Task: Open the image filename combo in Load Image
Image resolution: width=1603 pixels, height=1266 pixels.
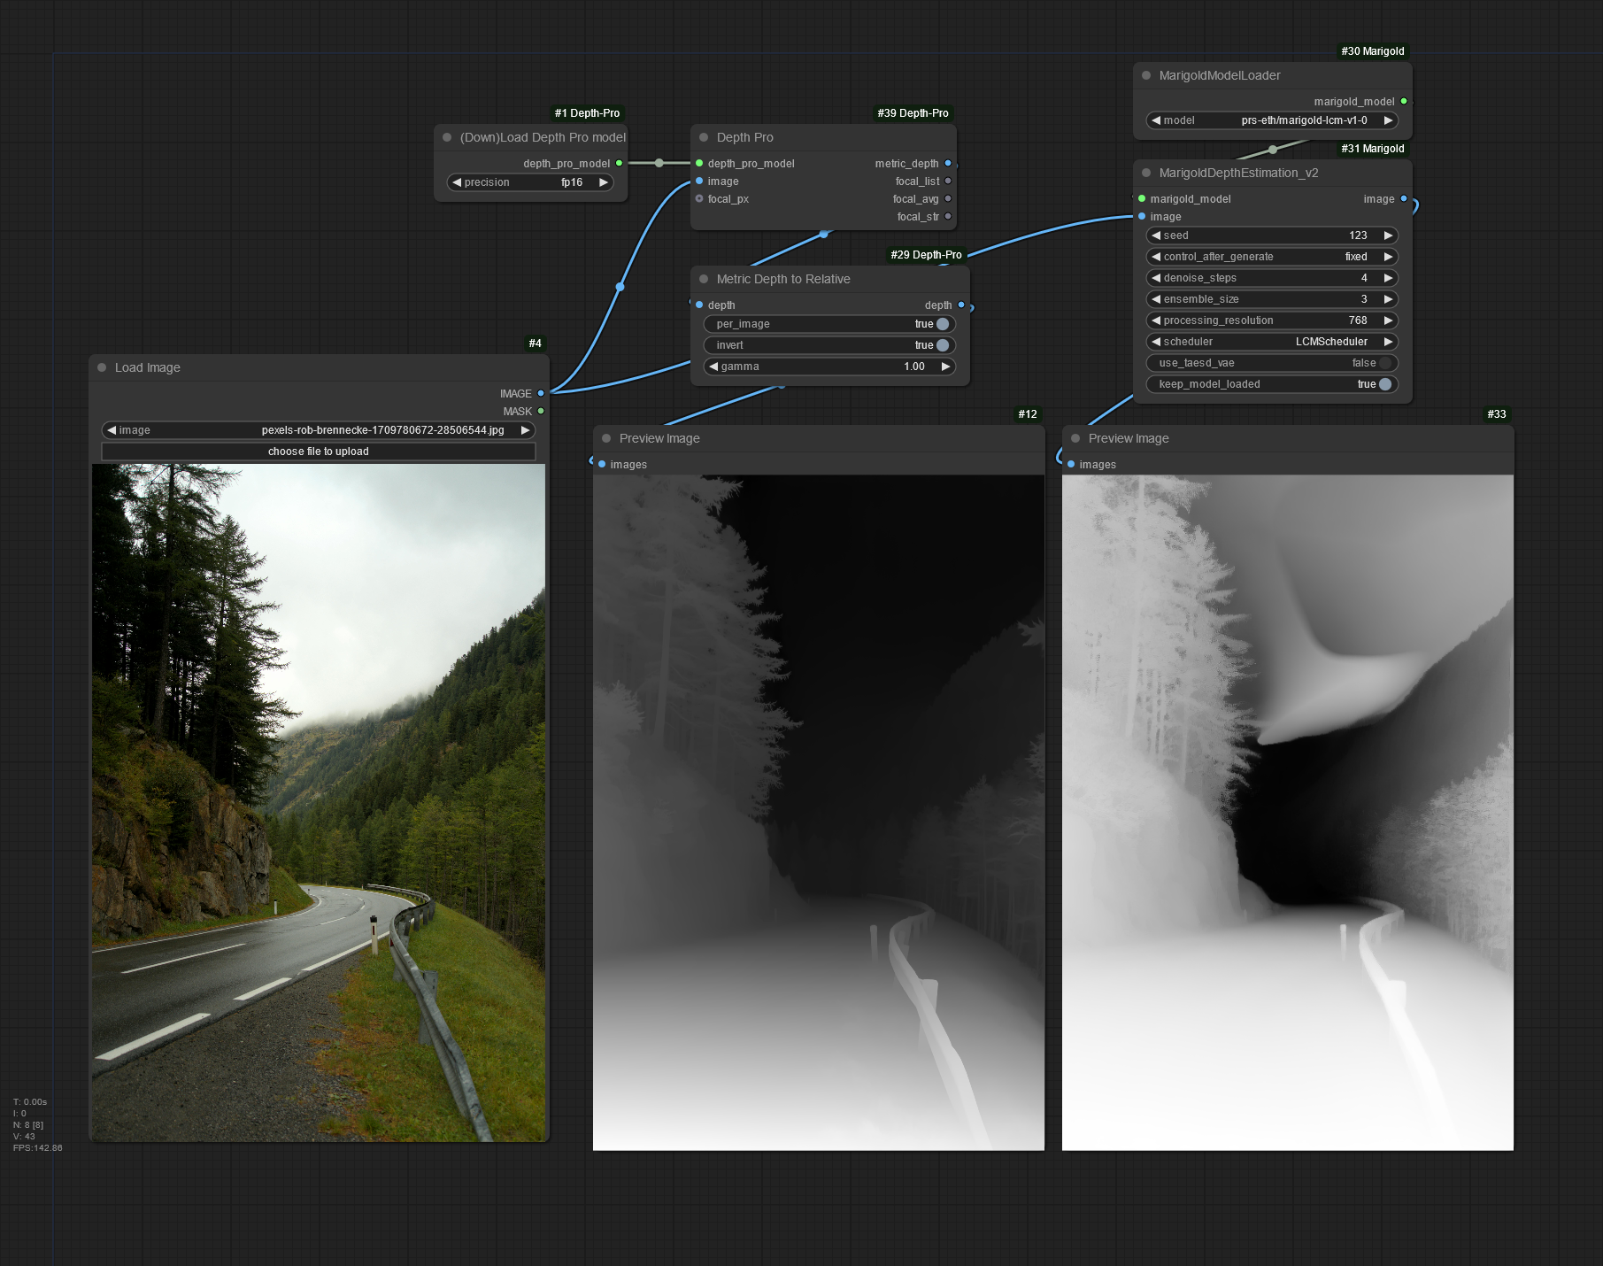Action: [319, 430]
